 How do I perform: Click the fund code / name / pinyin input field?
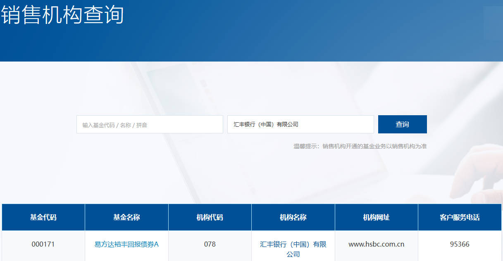150,124
